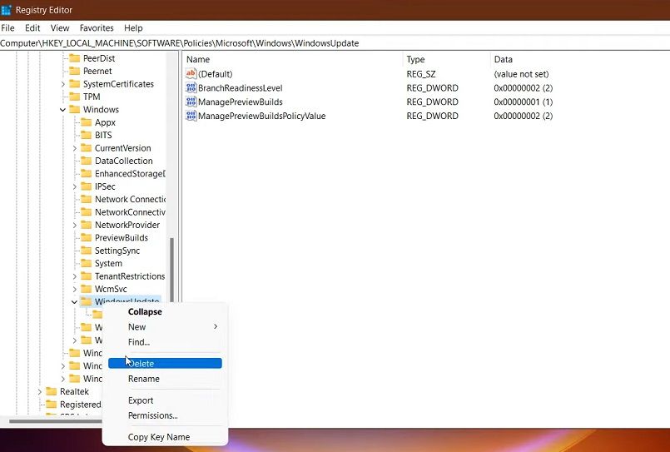Screen dimensions: 670x452
Task: Choose Export in the context menu
Action: 165,400
